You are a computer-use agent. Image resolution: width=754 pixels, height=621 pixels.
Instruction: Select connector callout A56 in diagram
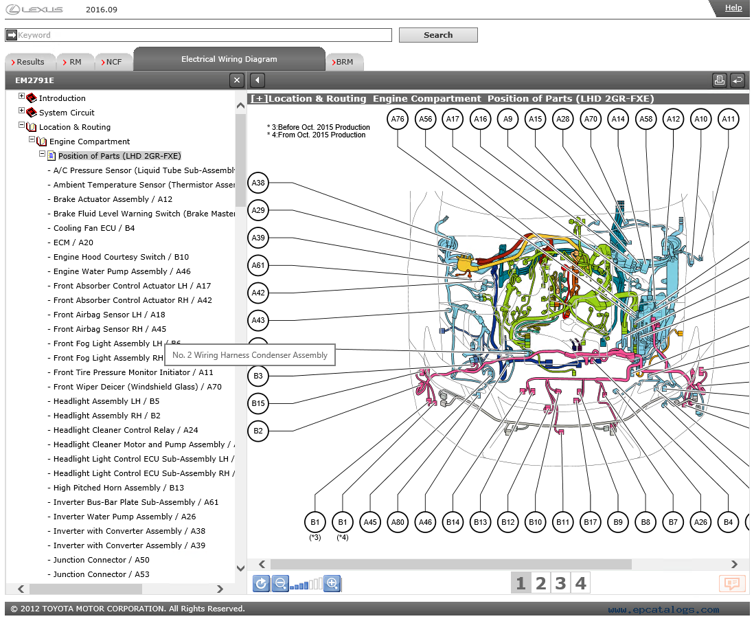pyautogui.click(x=426, y=119)
